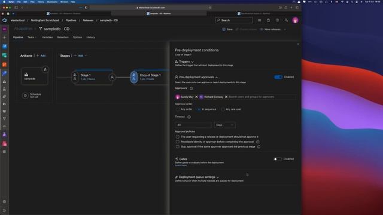Open user settings icon in header
This screenshot has width=383, height=215.
[x=286, y=20]
